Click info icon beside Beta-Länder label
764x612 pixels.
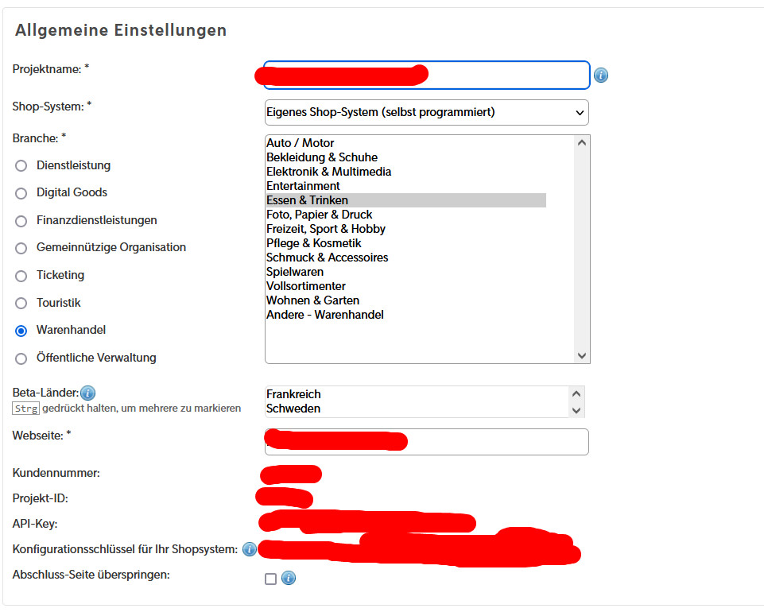pos(87,393)
